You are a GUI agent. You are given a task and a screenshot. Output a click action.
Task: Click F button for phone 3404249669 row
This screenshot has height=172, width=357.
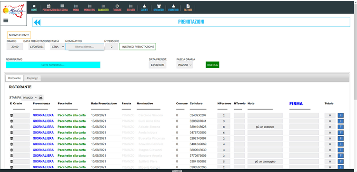(341, 144)
